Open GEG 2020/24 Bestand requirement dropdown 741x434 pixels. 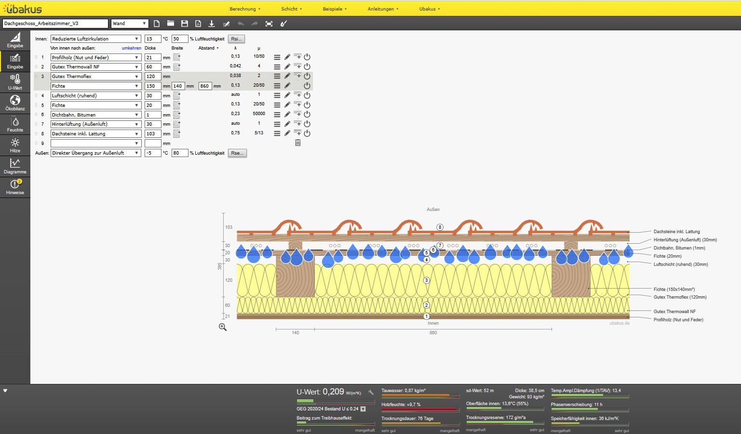363,409
